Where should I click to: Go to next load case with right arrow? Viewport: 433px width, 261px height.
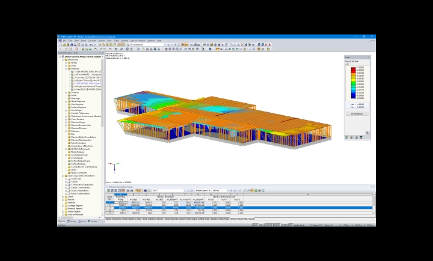coord(172,44)
